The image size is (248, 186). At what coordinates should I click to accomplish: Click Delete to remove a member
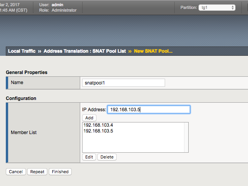[x=107, y=157]
